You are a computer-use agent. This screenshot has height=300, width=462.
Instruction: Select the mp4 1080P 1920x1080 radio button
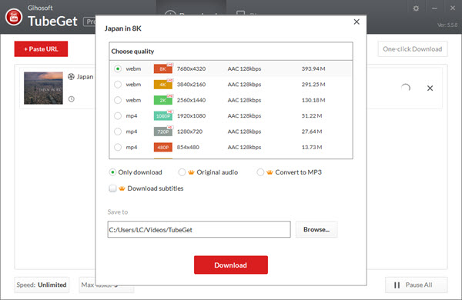118,116
